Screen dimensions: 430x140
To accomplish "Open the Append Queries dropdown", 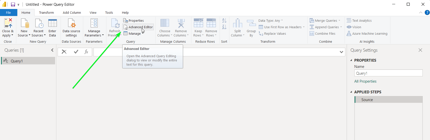I will 326,27.
